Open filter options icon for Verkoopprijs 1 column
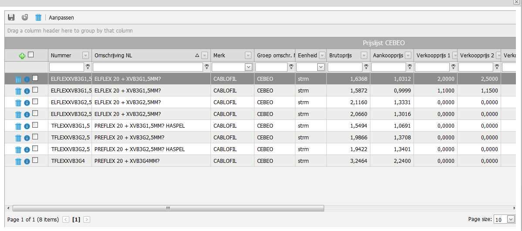The image size is (522, 231). point(454,67)
